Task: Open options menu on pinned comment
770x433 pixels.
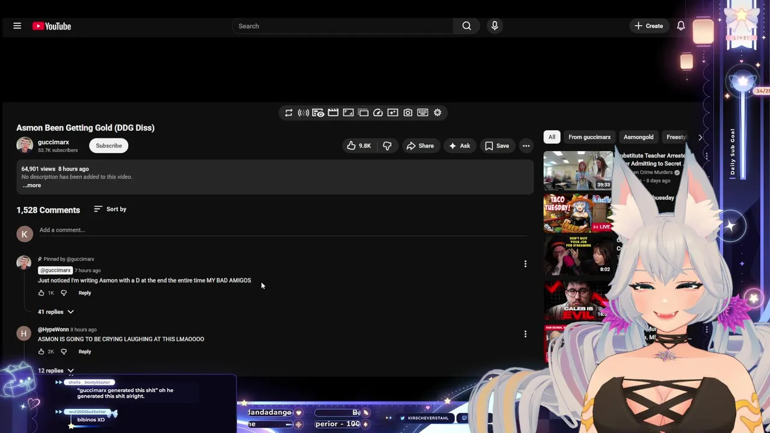Action: tap(525, 263)
